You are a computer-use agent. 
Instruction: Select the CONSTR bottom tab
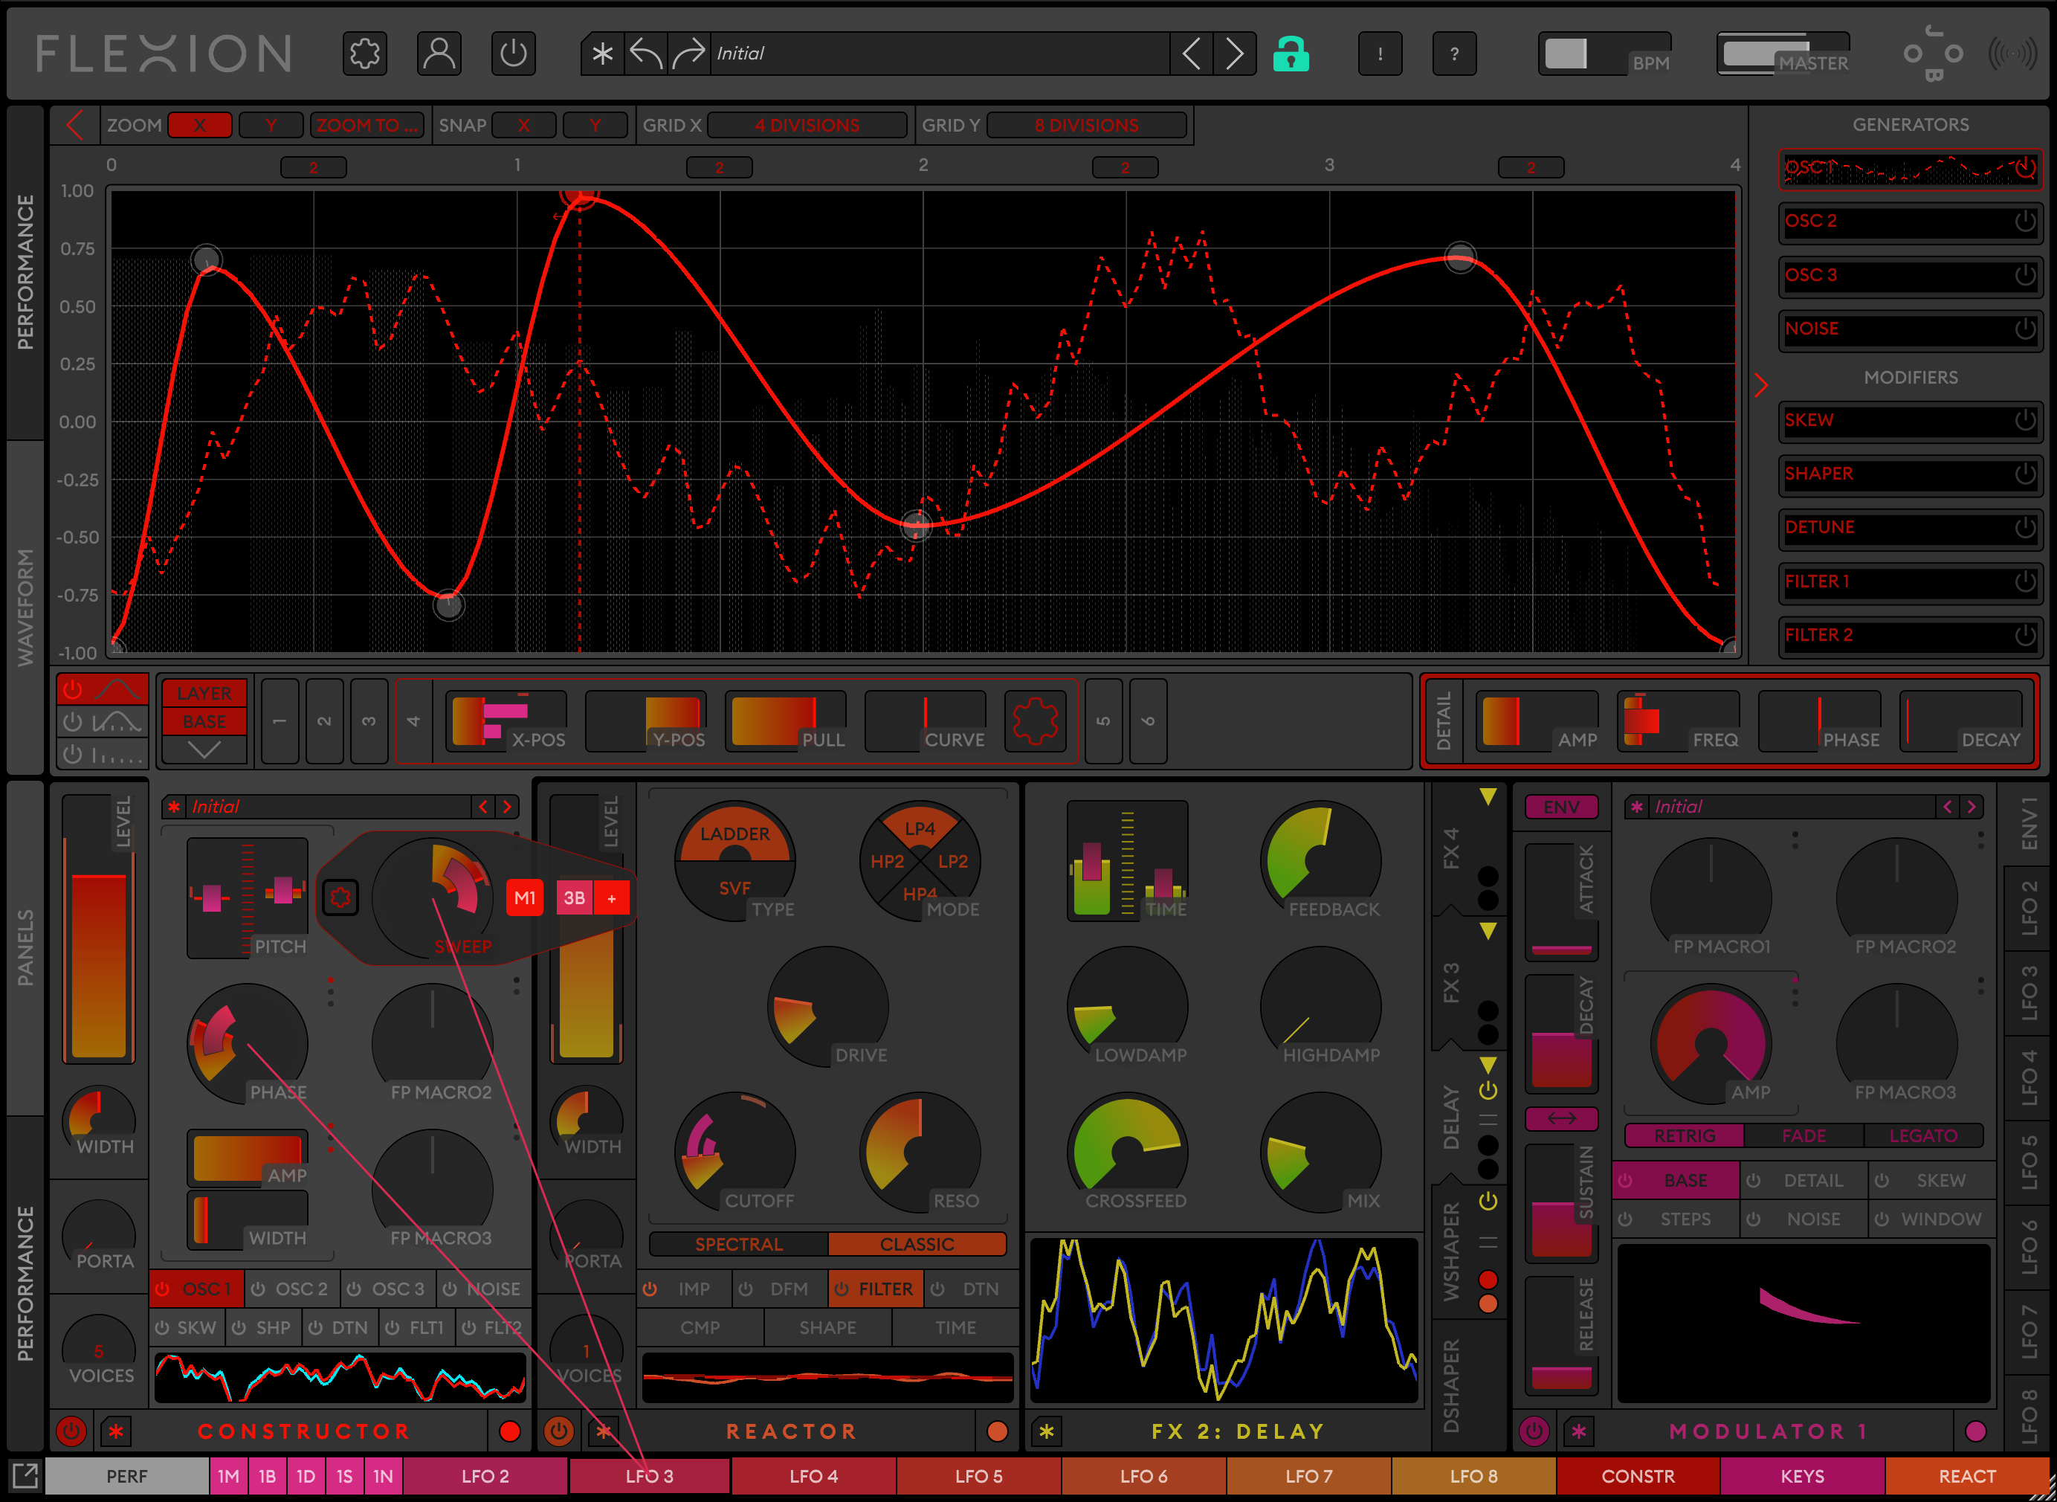click(1637, 1476)
